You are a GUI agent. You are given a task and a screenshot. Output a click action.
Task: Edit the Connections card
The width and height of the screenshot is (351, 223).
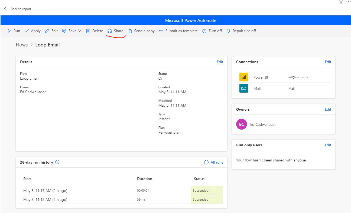[x=328, y=62]
